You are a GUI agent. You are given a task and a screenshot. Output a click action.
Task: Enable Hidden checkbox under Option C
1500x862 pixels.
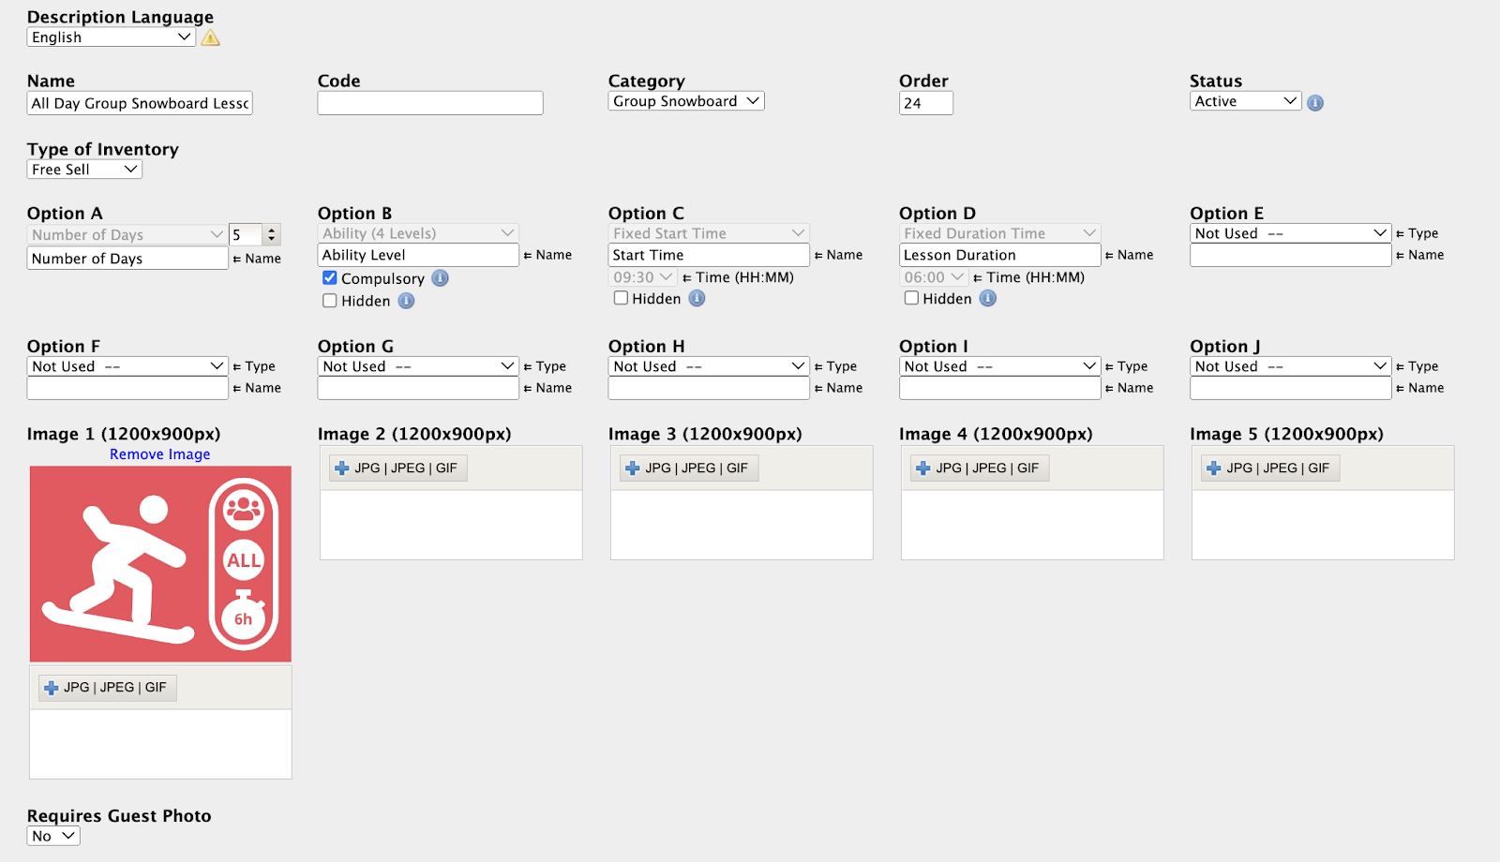coord(621,298)
